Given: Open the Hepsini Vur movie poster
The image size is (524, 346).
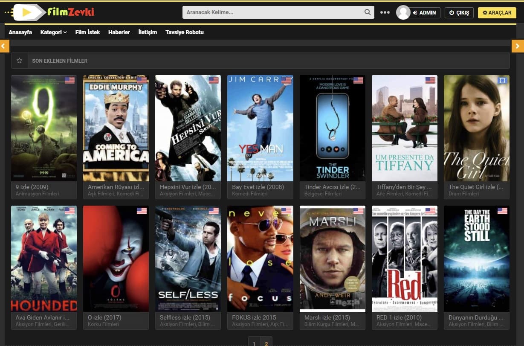Looking at the screenshot, I should (188, 128).
